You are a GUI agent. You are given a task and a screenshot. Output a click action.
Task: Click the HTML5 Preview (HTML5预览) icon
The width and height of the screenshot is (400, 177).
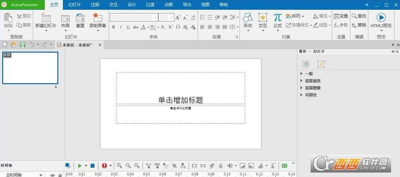(x=381, y=17)
